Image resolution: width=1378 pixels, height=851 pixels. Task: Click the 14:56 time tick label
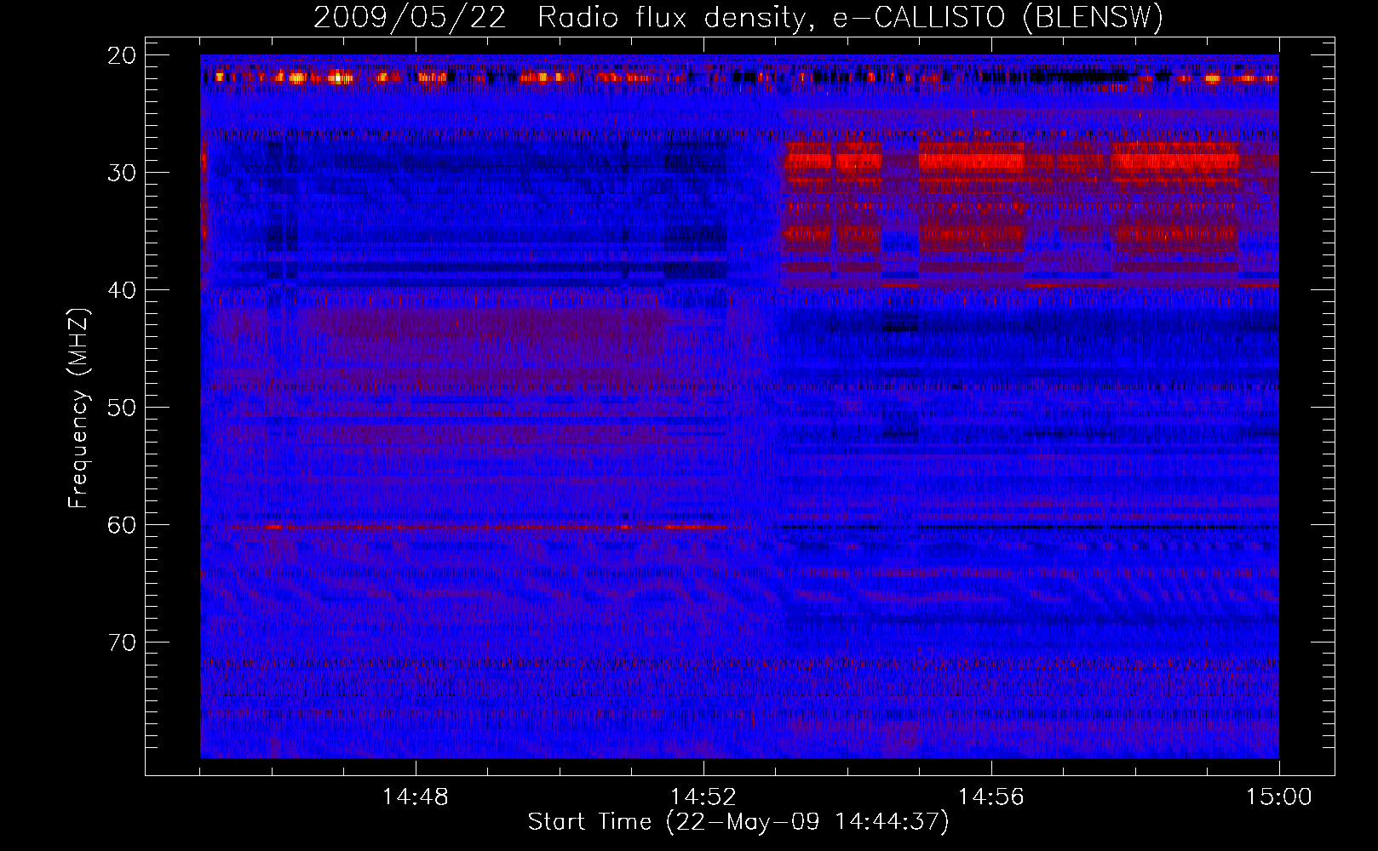991,797
